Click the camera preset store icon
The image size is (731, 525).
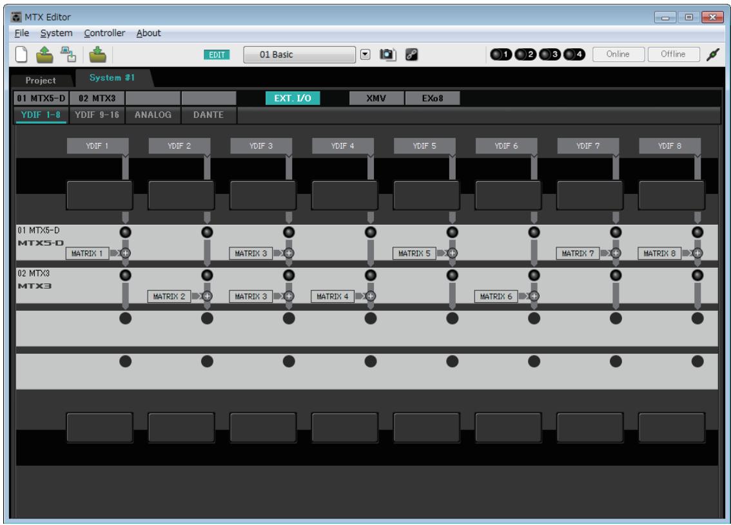coord(387,55)
